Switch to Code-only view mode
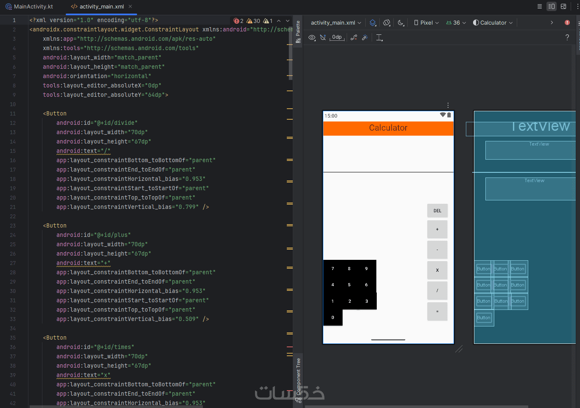 pos(540,6)
